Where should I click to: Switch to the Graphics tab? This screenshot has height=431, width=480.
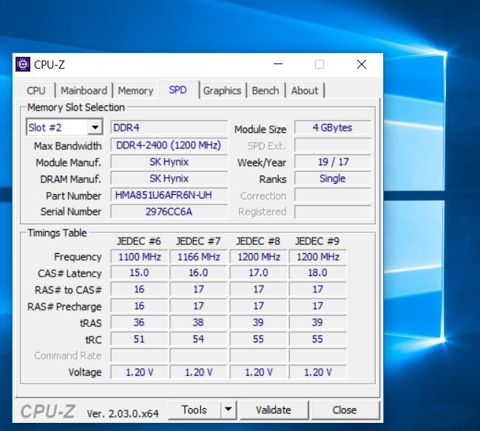pyautogui.click(x=222, y=91)
